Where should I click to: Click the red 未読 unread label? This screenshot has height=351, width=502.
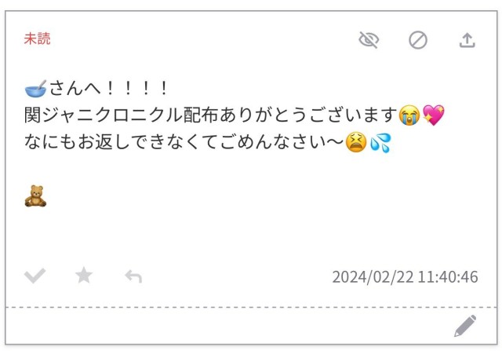click(x=37, y=38)
